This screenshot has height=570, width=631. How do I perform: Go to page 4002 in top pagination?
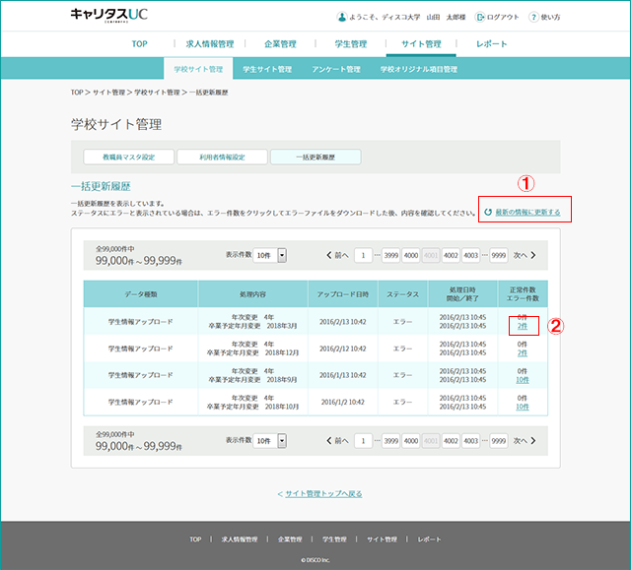451,255
